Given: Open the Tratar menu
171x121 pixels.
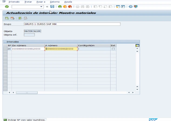Looking at the screenshot, I should (28, 2).
